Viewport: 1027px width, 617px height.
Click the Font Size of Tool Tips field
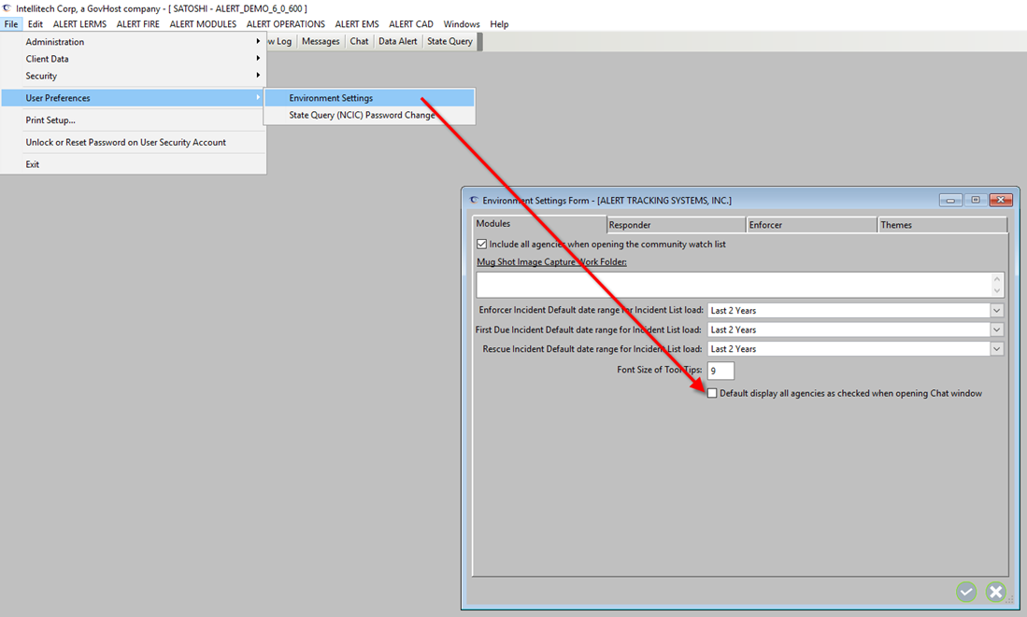click(720, 371)
